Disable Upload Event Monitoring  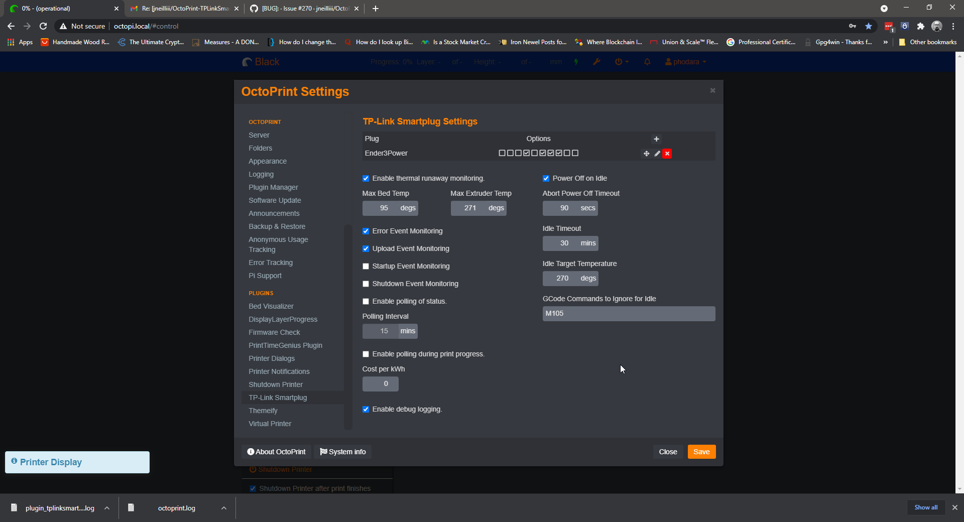coord(366,248)
